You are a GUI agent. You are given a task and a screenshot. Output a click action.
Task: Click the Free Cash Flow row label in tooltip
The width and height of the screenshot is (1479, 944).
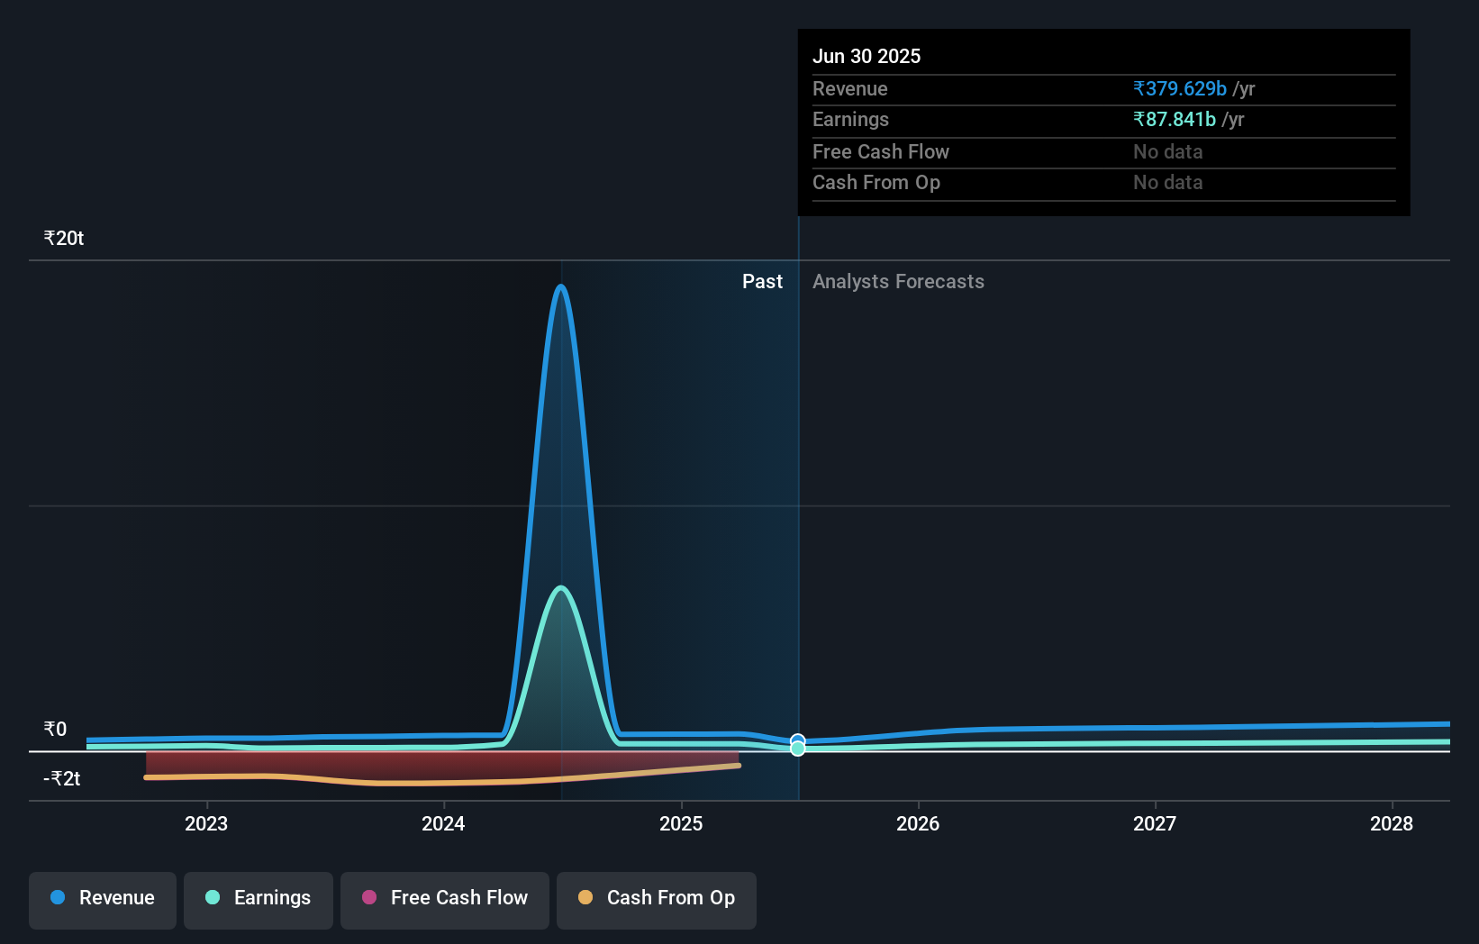(881, 151)
